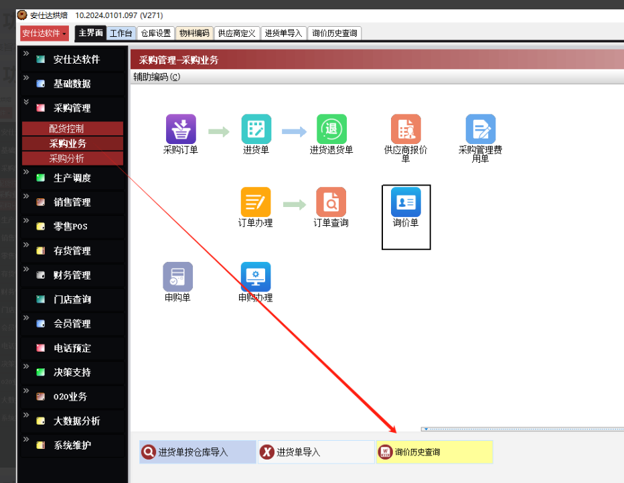Switch to the 工作台 tab
Viewport: 624px width, 483px height.
click(x=121, y=33)
